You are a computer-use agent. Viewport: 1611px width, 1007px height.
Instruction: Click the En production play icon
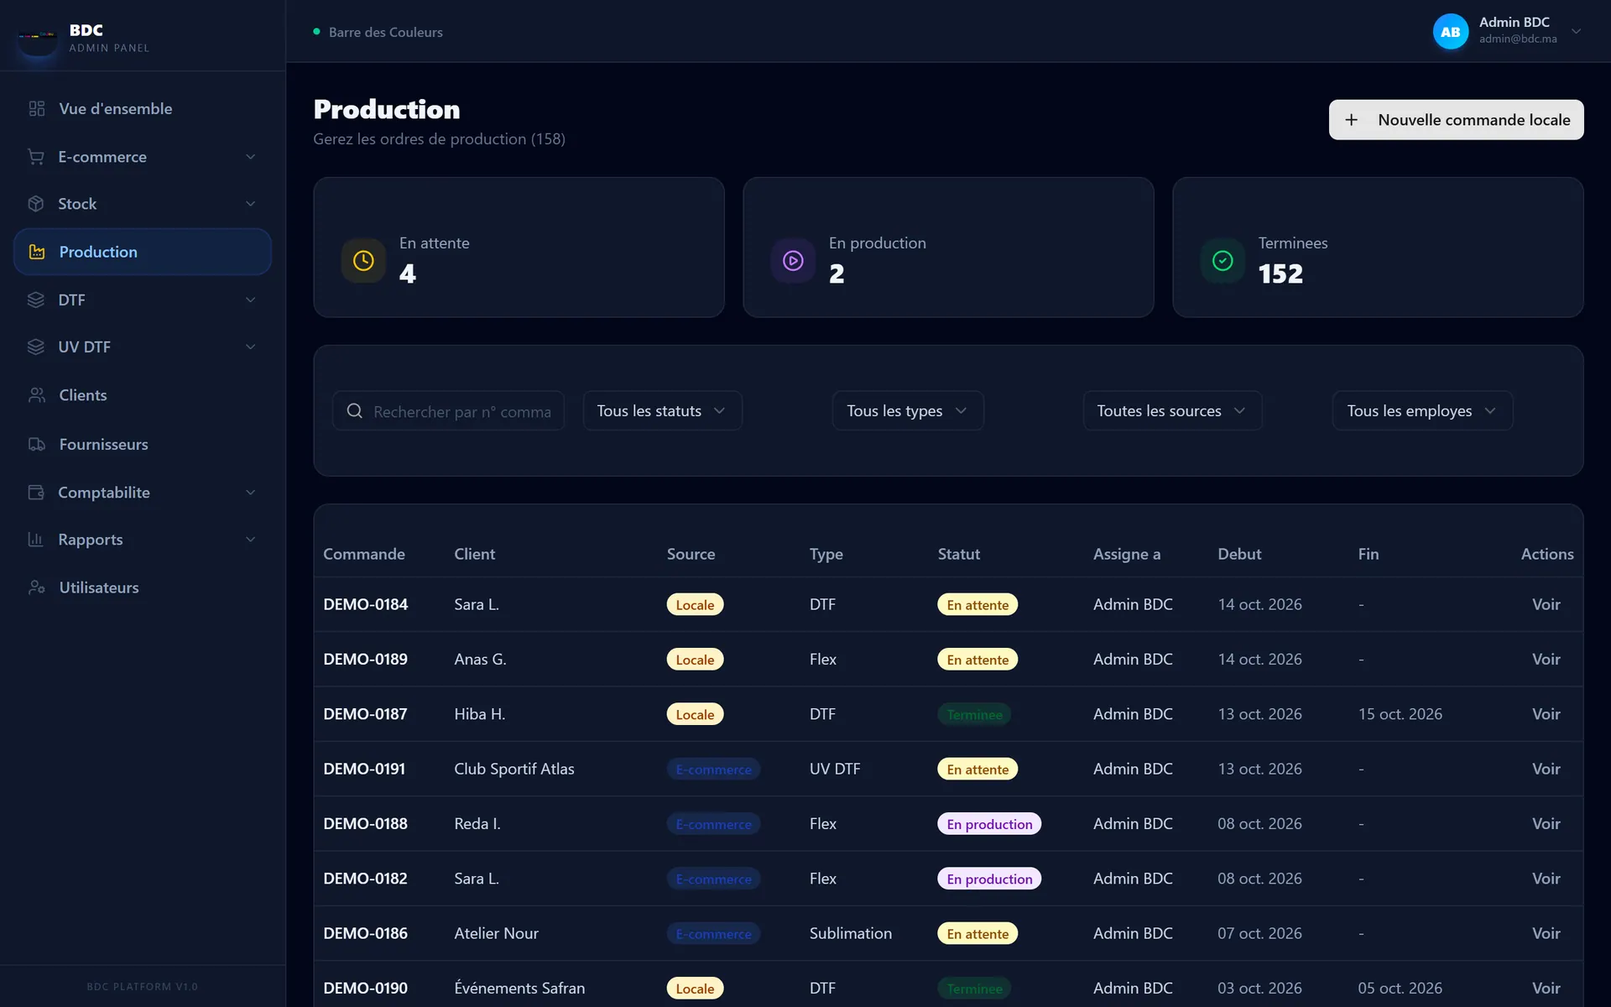coord(793,261)
